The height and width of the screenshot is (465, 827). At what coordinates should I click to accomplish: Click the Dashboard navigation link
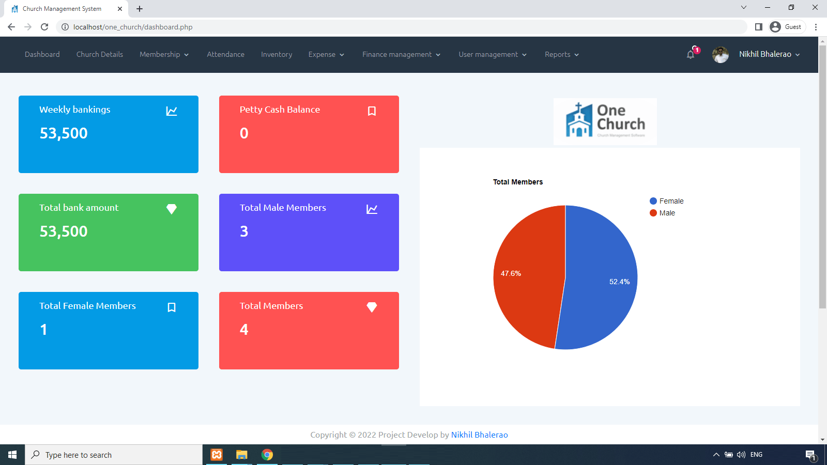click(42, 54)
